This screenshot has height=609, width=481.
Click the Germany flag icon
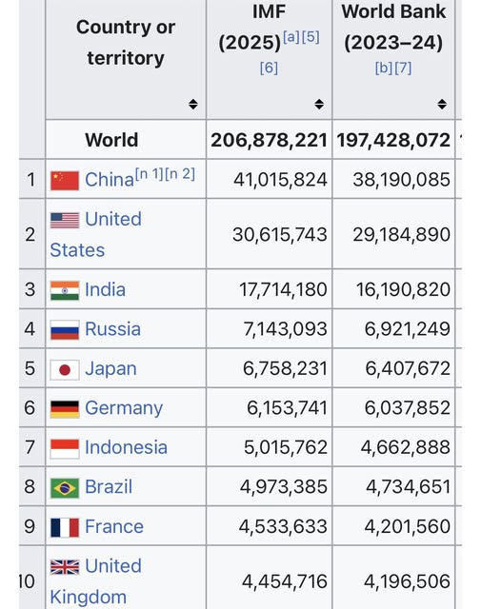[65, 409]
